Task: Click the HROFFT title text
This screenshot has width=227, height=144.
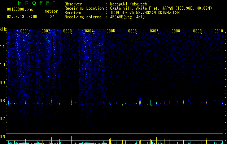Action: pyautogui.click(x=37, y=3)
